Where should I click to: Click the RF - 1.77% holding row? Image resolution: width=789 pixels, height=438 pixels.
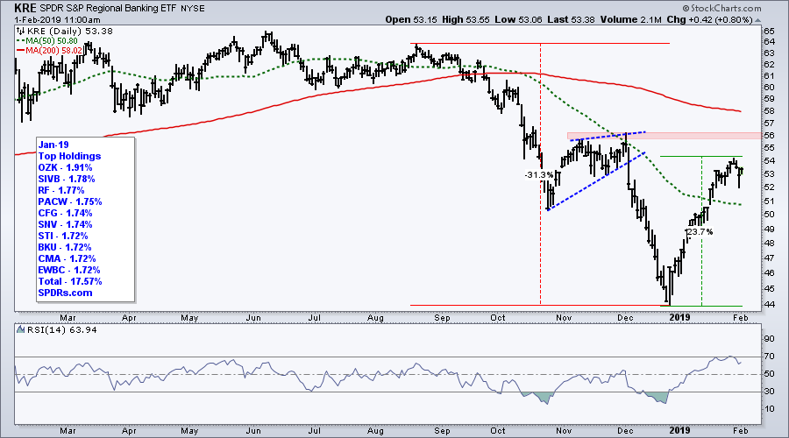click(x=60, y=190)
